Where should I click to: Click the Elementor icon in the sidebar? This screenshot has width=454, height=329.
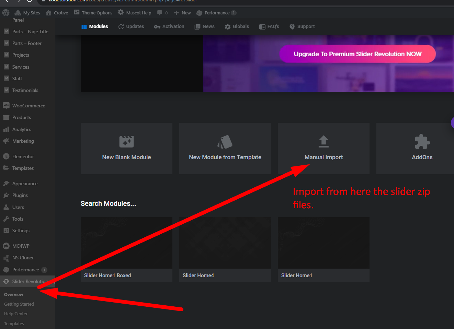tap(6, 156)
